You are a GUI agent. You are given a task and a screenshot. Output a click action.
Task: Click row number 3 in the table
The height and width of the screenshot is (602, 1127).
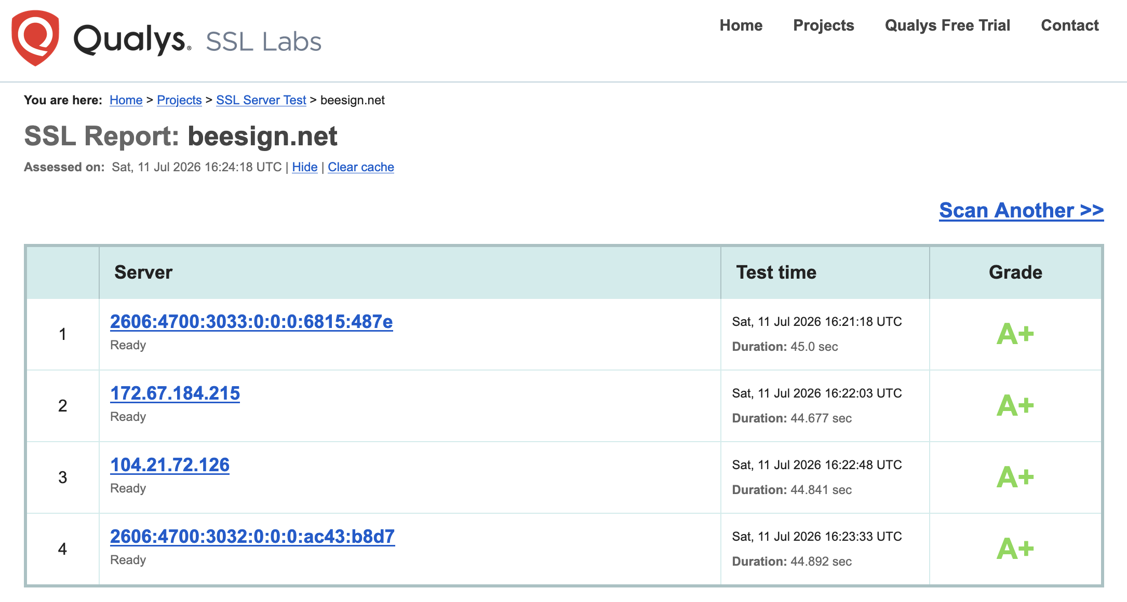(62, 477)
